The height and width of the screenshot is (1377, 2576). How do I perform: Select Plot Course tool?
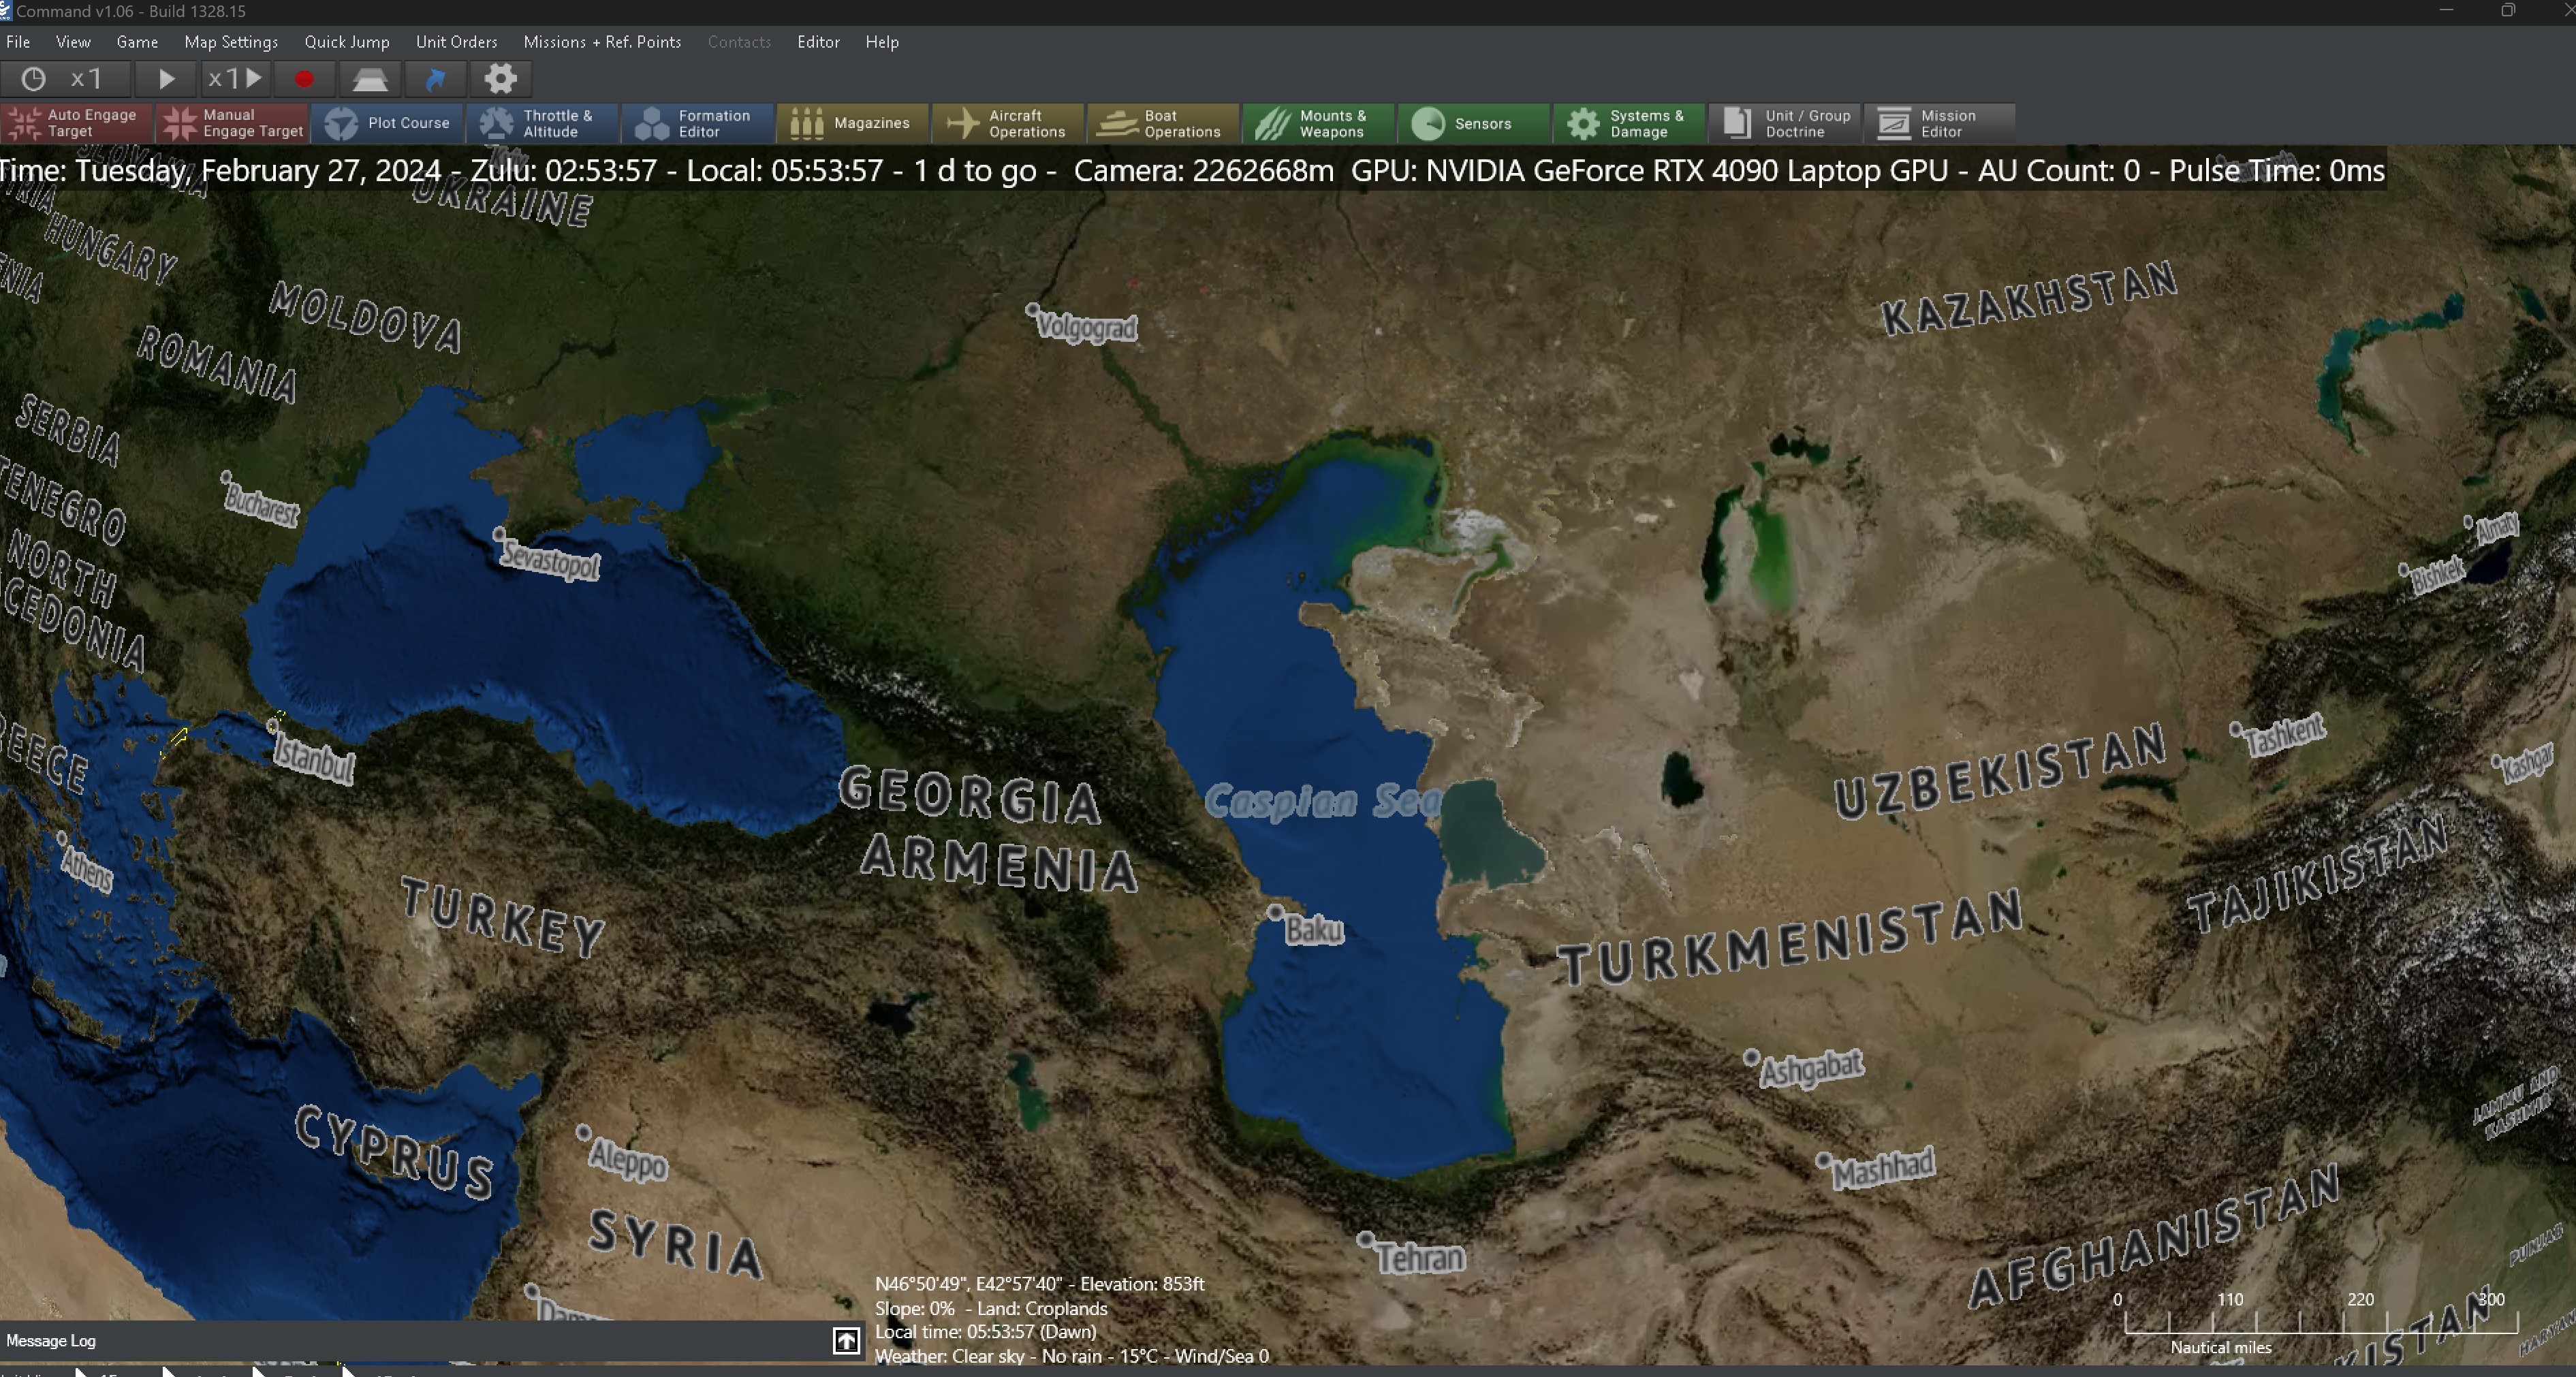point(388,124)
